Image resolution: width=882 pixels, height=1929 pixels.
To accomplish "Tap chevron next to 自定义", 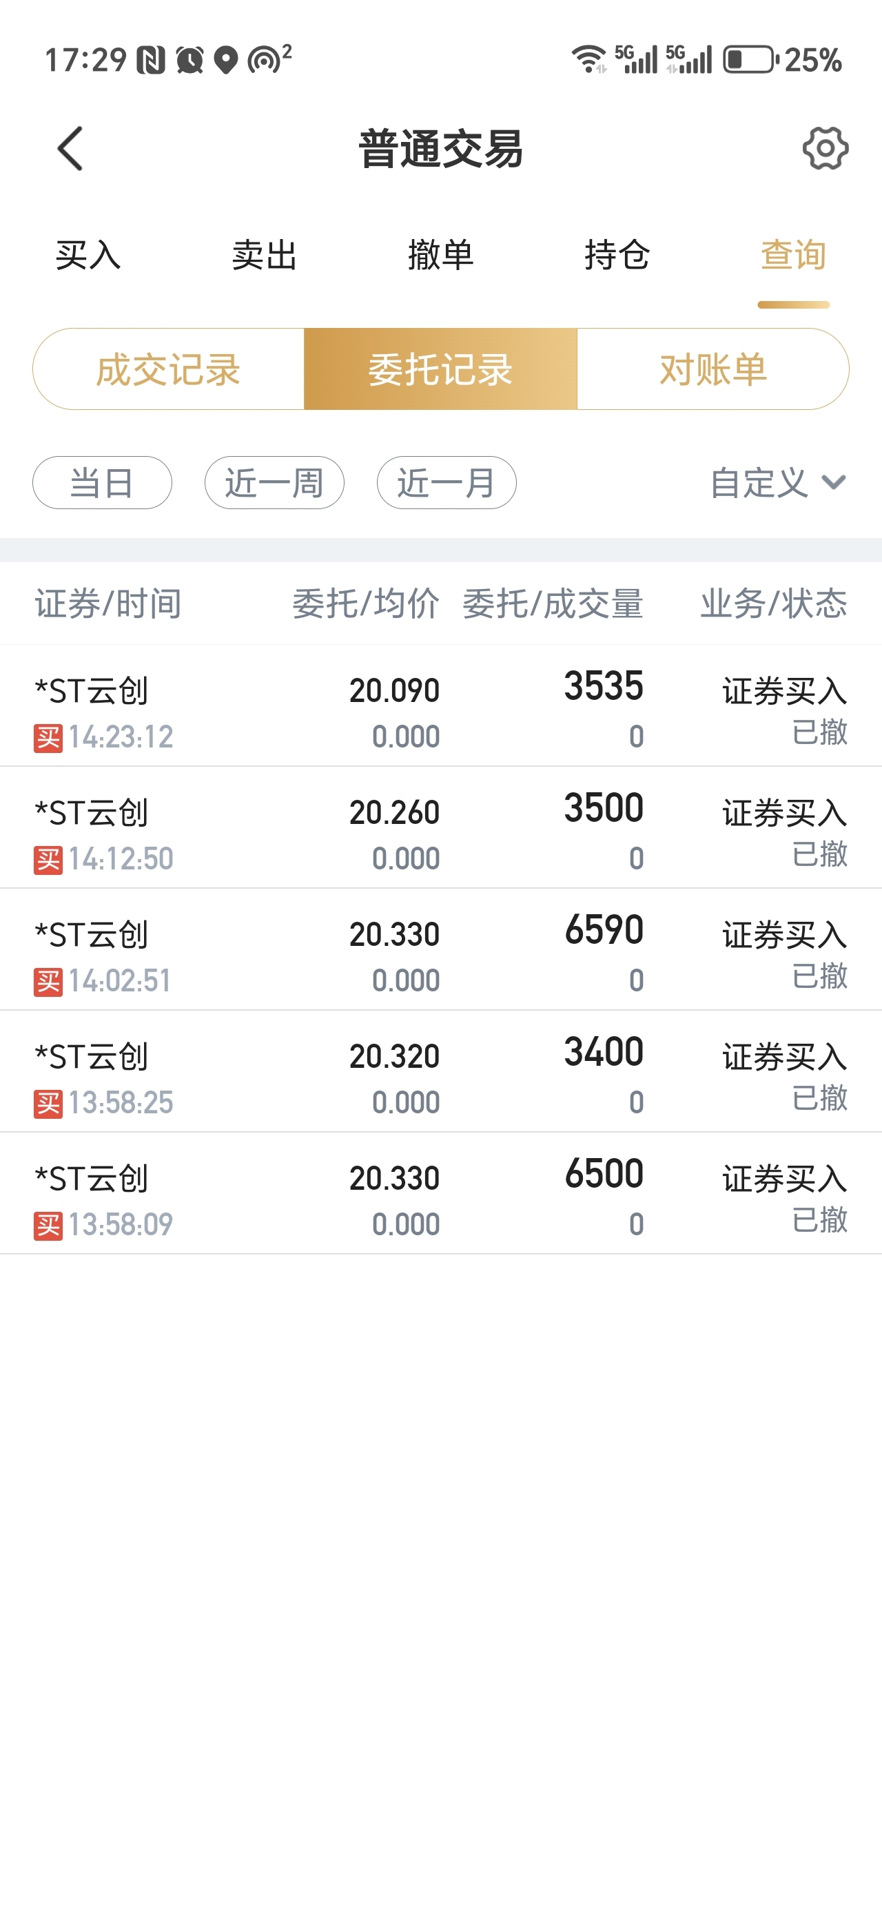I will coord(833,482).
